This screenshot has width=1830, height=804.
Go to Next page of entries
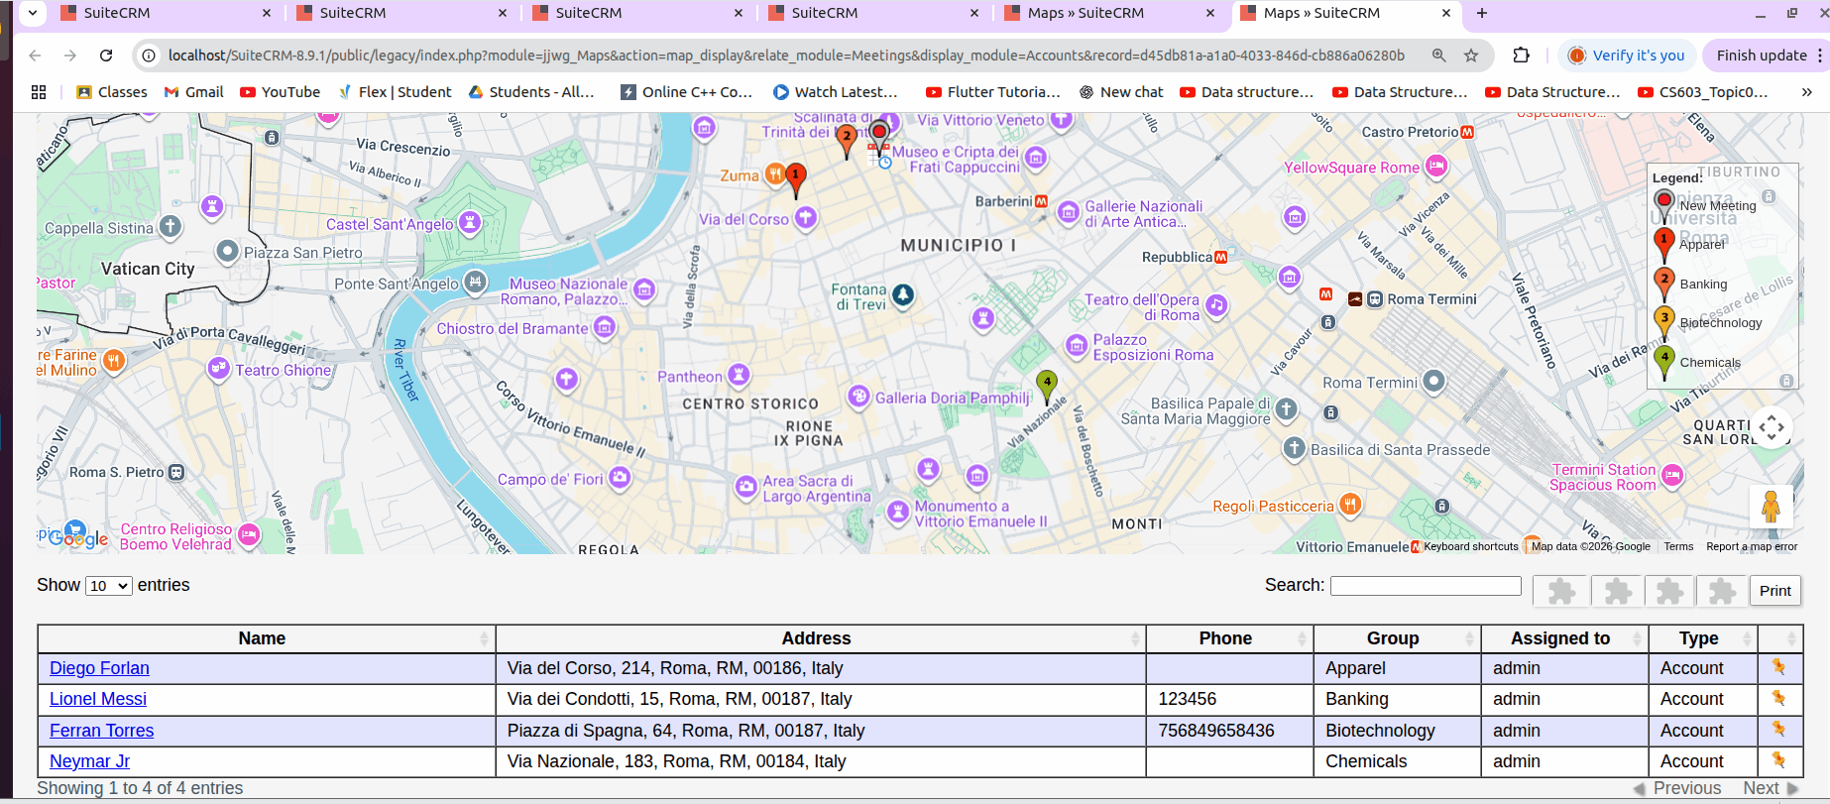pyautogui.click(x=1761, y=788)
